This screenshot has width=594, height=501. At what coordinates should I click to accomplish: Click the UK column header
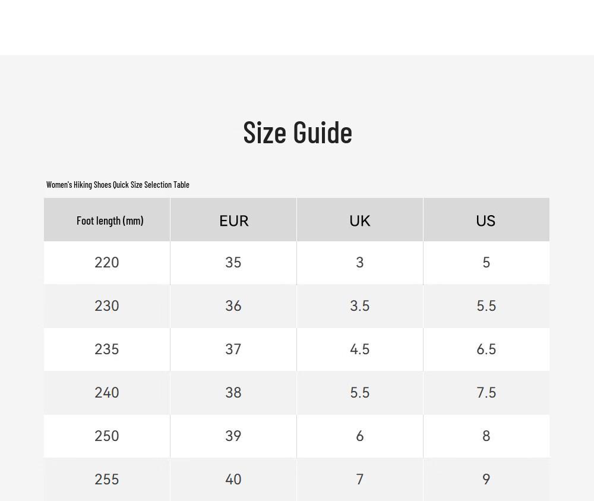point(360,219)
